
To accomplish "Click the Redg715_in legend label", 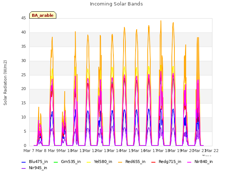I will (x=170, y=162).
